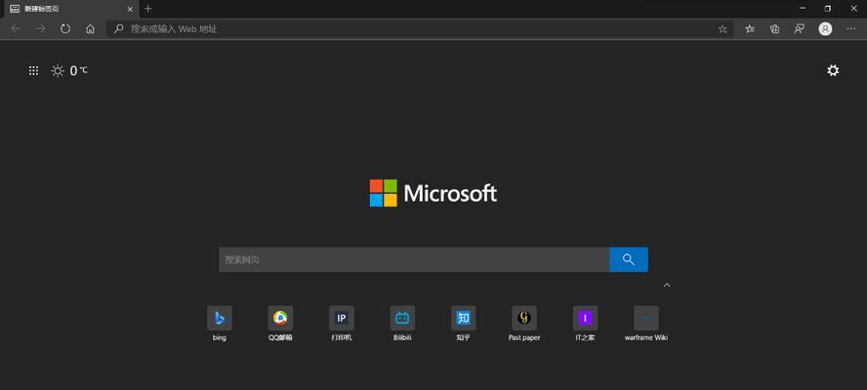Click the Microsoft logo
Screen dimensions: 867x390
coord(433,193)
